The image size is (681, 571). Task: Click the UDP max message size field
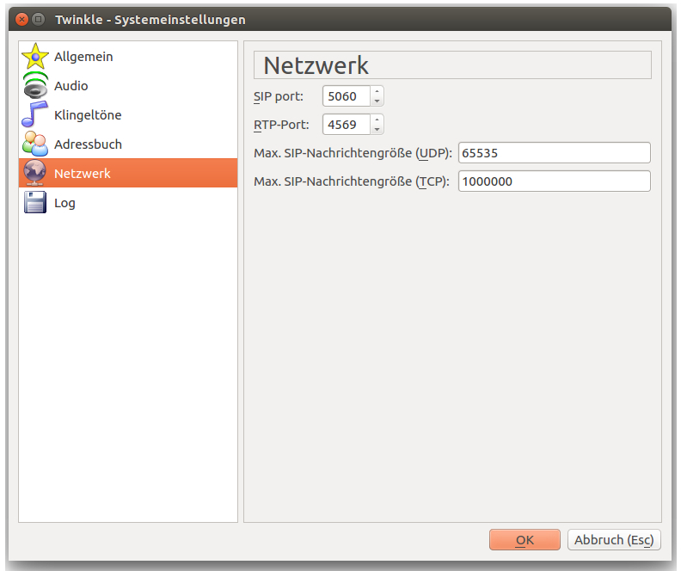tap(554, 153)
